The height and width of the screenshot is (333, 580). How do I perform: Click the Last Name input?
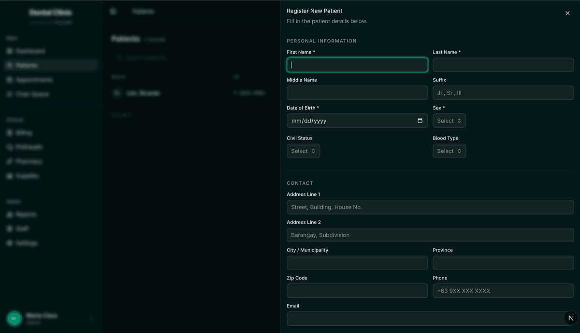pyautogui.click(x=503, y=65)
